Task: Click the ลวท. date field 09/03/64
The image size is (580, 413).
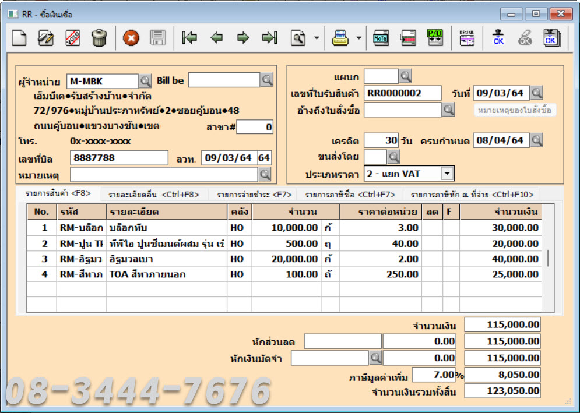Action: pyautogui.click(x=229, y=158)
